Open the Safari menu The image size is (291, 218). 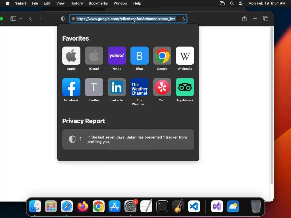coord(20,3)
